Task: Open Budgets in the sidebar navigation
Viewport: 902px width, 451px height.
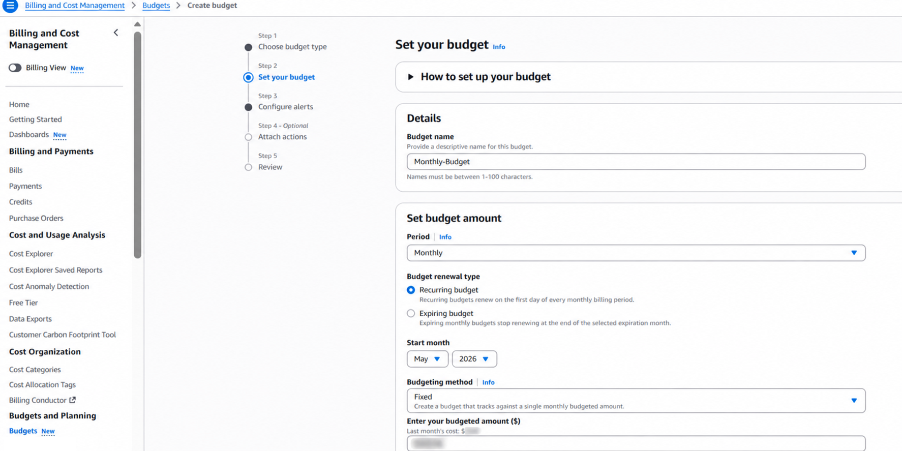Action: click(23, 431)
